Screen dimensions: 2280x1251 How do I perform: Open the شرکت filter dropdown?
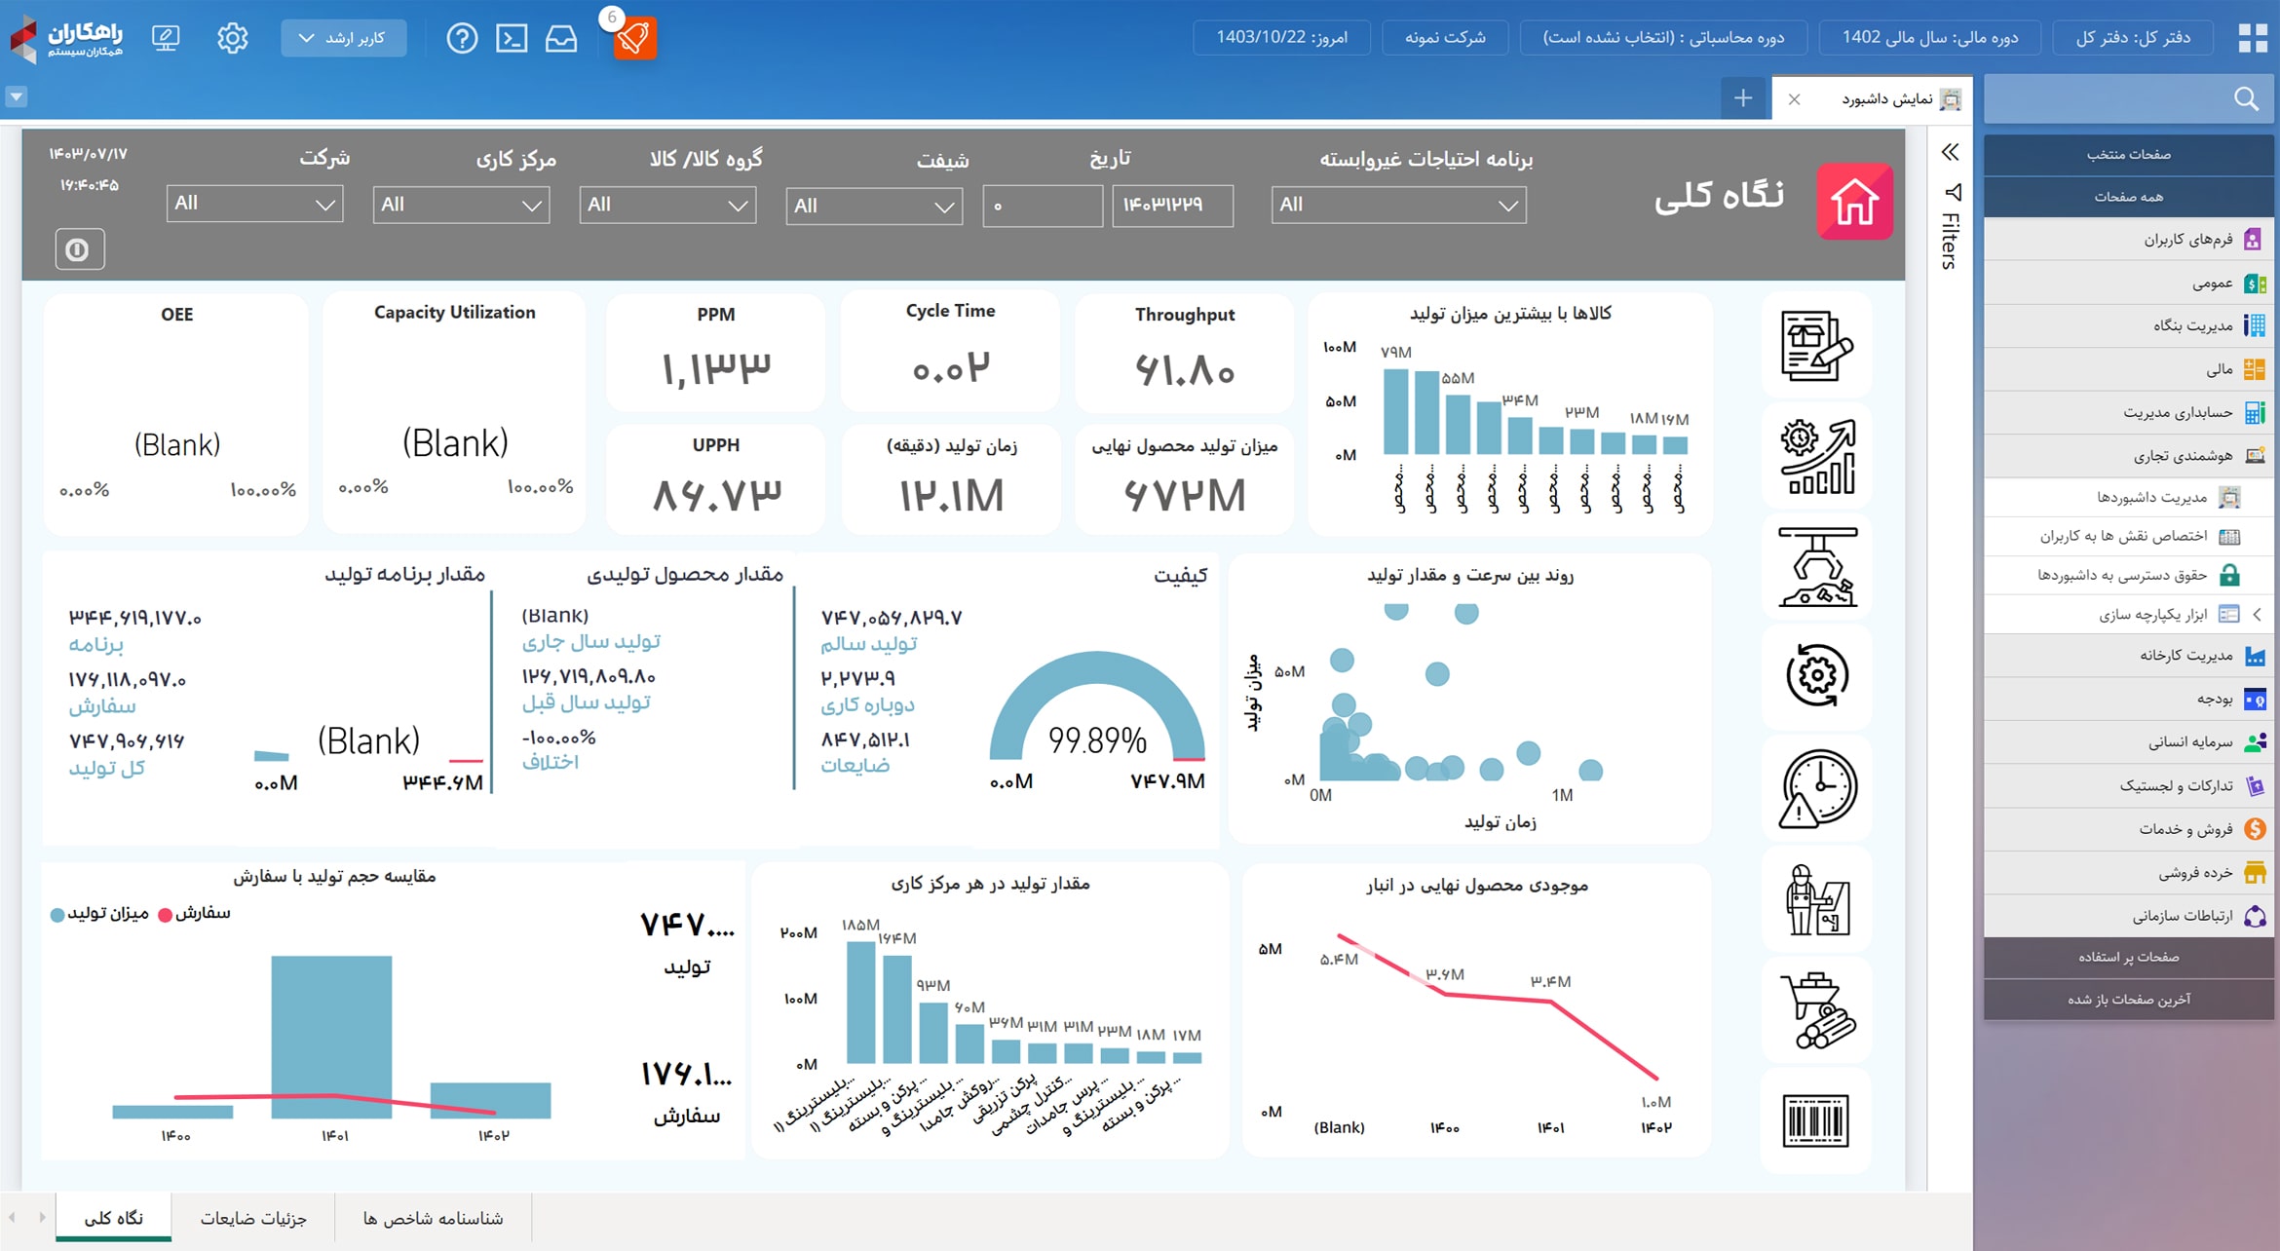pos(254,205)
